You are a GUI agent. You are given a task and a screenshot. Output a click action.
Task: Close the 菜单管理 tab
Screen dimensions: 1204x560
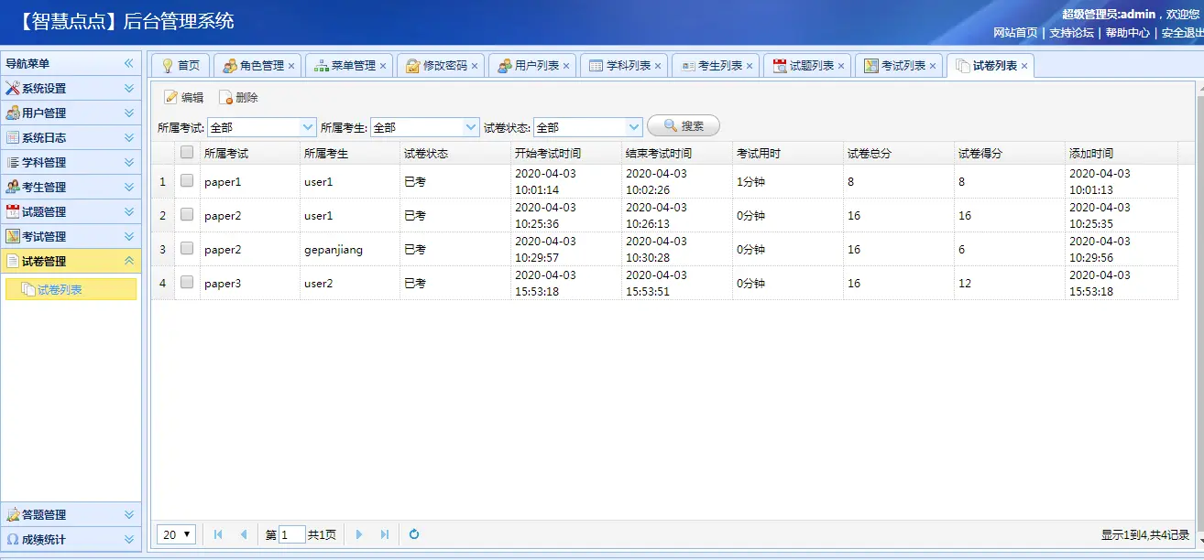(x=383, y=66)
